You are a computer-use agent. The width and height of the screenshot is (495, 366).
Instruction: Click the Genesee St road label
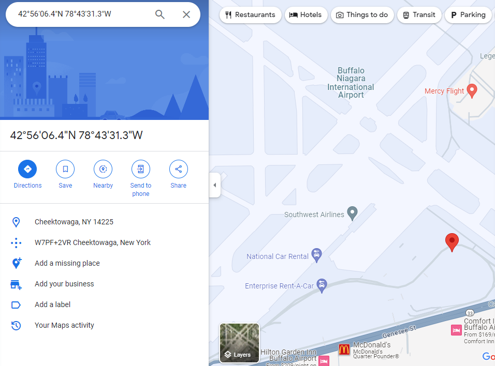point(399,332)
